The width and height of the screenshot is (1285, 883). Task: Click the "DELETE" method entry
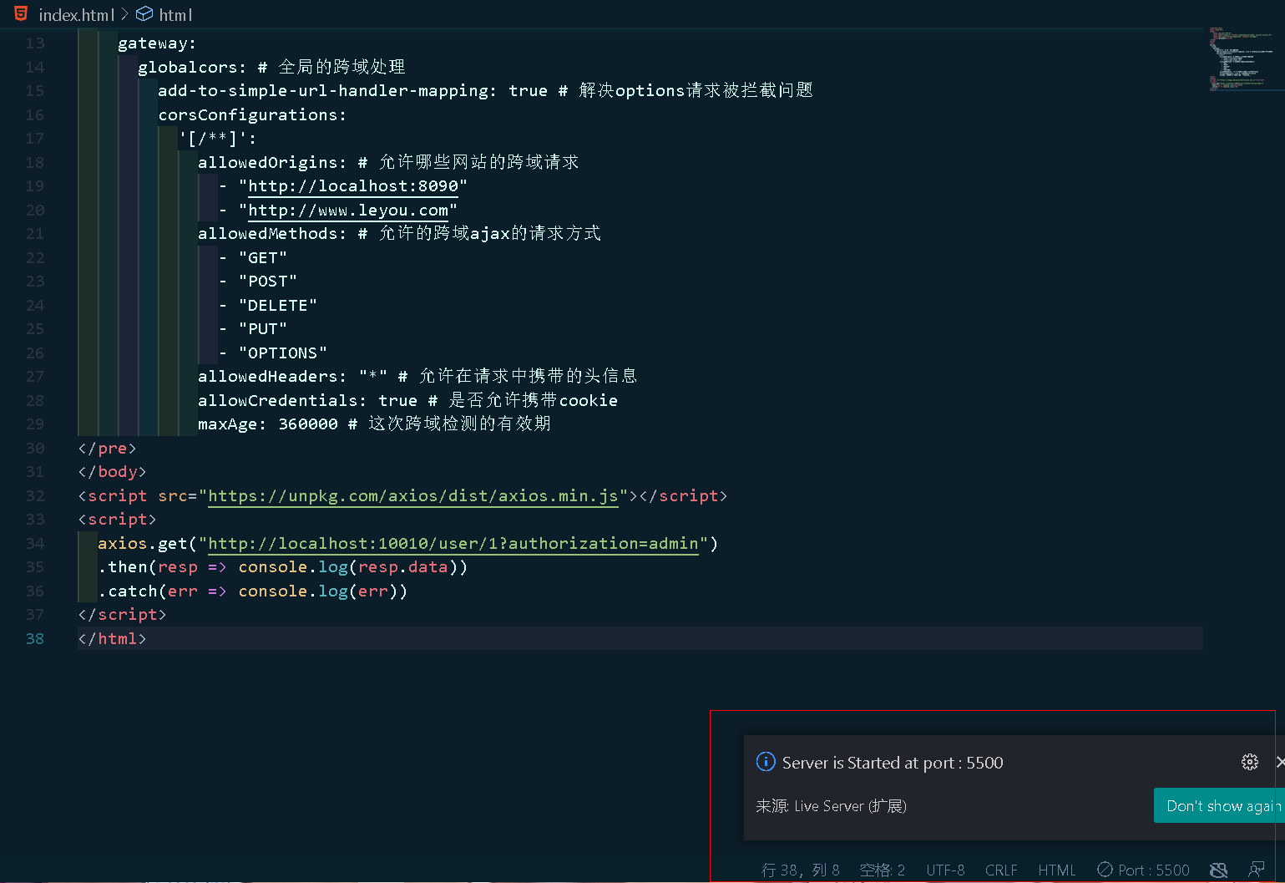[278, 305]
